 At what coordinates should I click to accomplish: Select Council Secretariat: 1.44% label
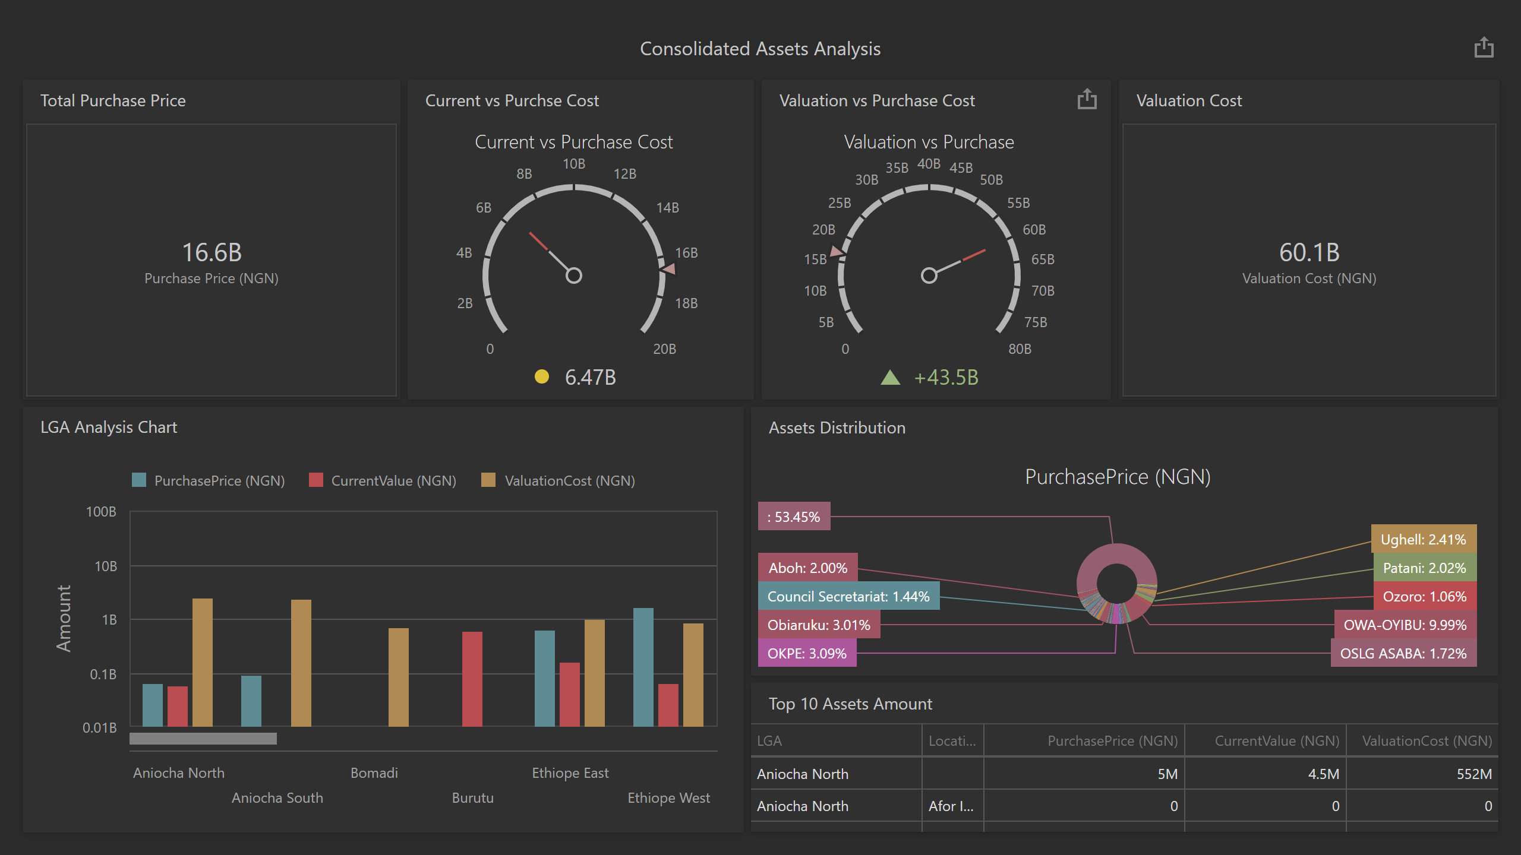(x=848, y=596)
